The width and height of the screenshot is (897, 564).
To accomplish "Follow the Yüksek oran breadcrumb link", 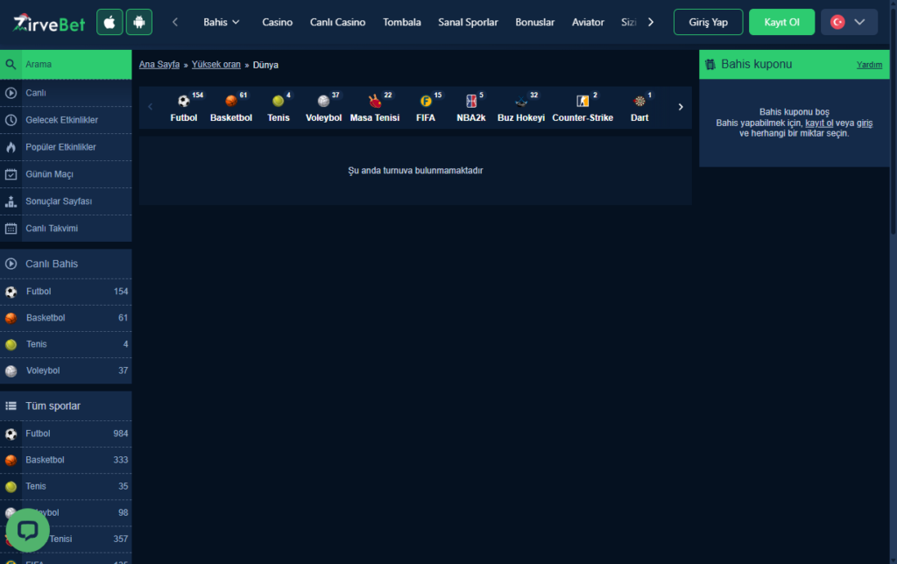I will [x=216, y=65].
